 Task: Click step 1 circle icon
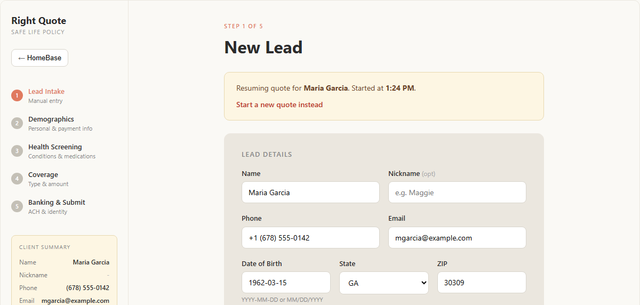[17, 95]
